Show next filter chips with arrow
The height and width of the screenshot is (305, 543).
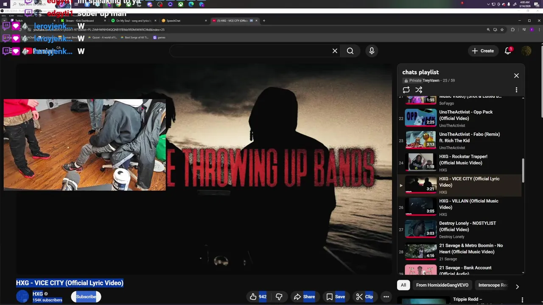[517, 287]
